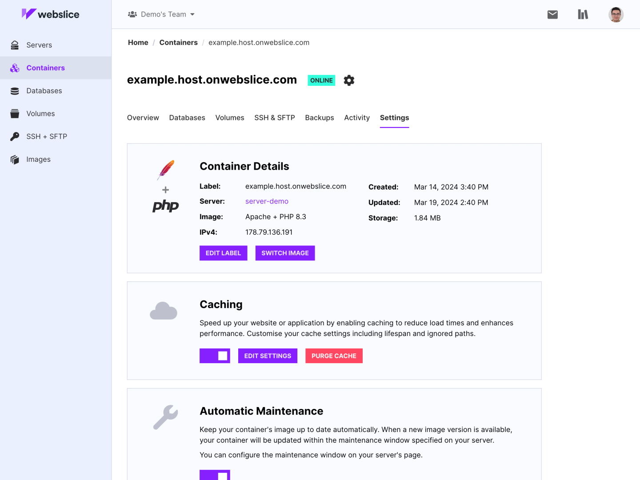
Task: Disable the Caching toggle switch
Action: pyautogui.click(x=215, y=356)
